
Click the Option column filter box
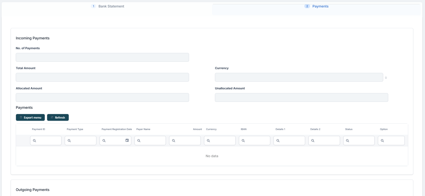click(394, 141)
